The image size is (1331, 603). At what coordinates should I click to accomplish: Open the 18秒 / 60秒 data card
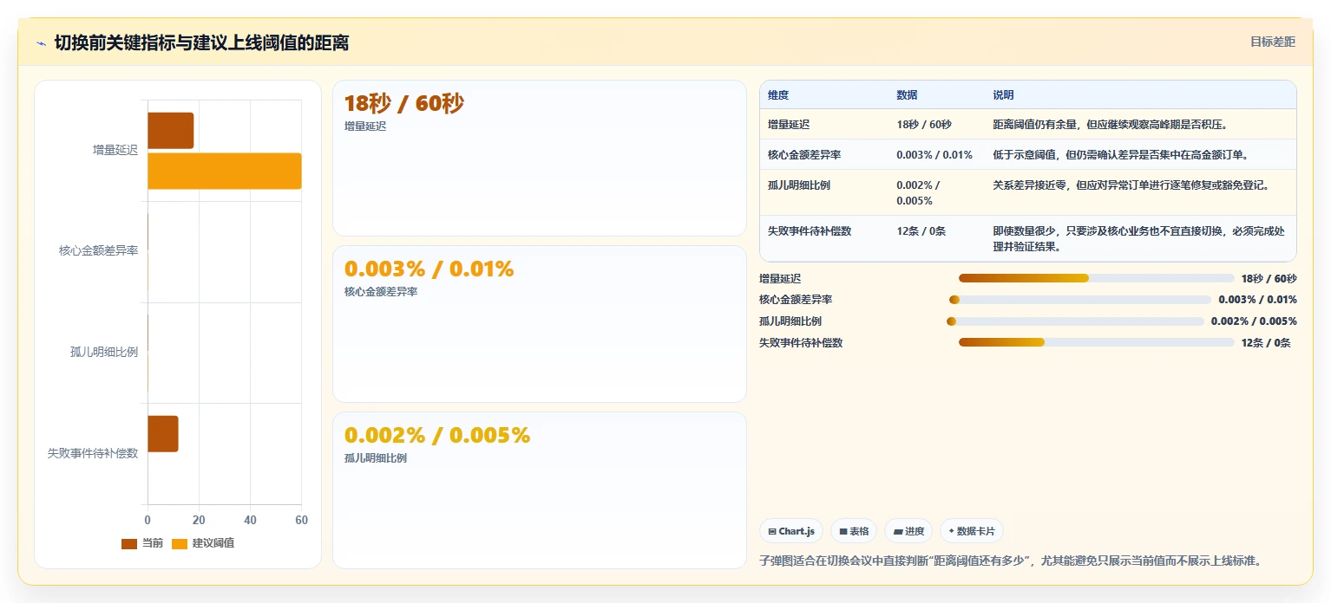539,158
